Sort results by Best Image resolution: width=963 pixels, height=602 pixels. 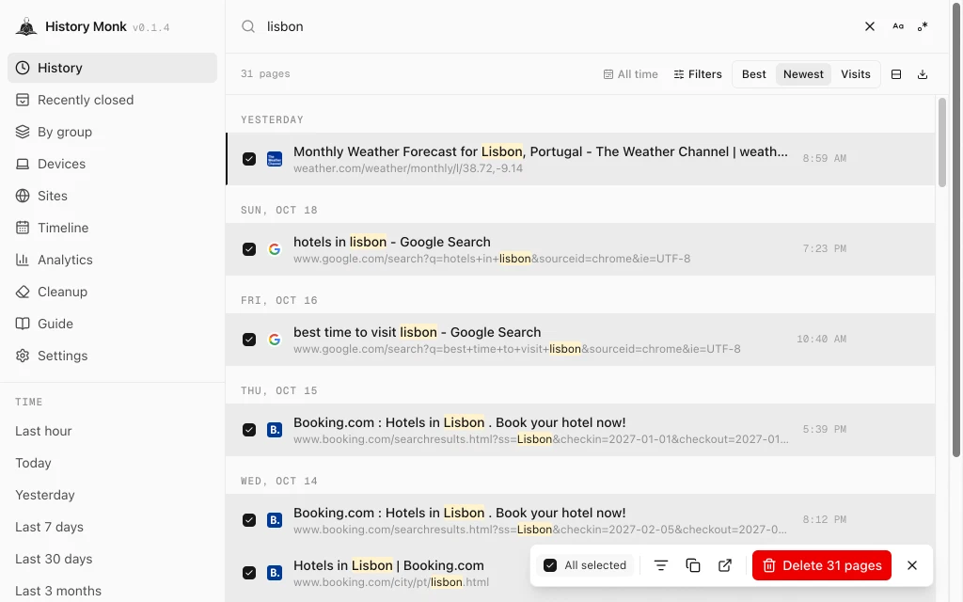753,74
